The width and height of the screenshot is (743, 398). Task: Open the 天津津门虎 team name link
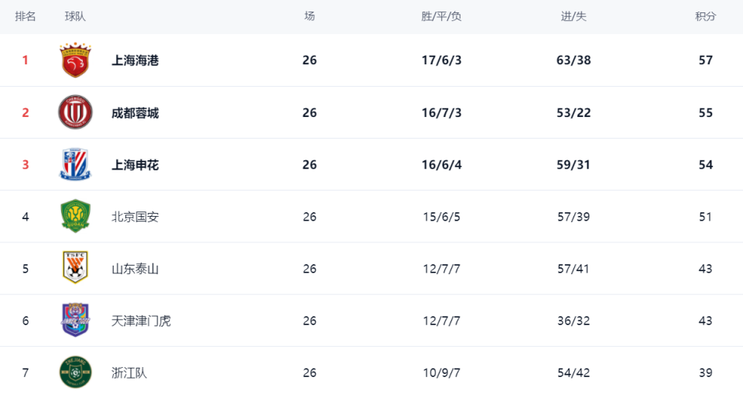(x=141, y=321)
